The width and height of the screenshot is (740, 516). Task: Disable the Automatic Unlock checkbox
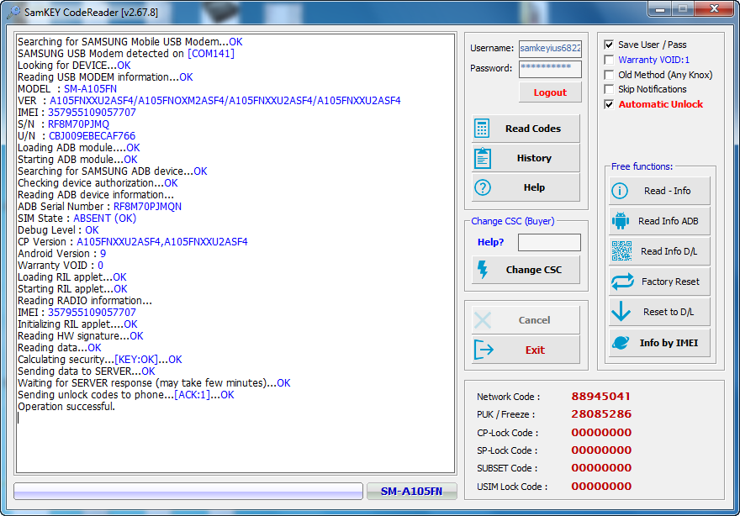609,104
